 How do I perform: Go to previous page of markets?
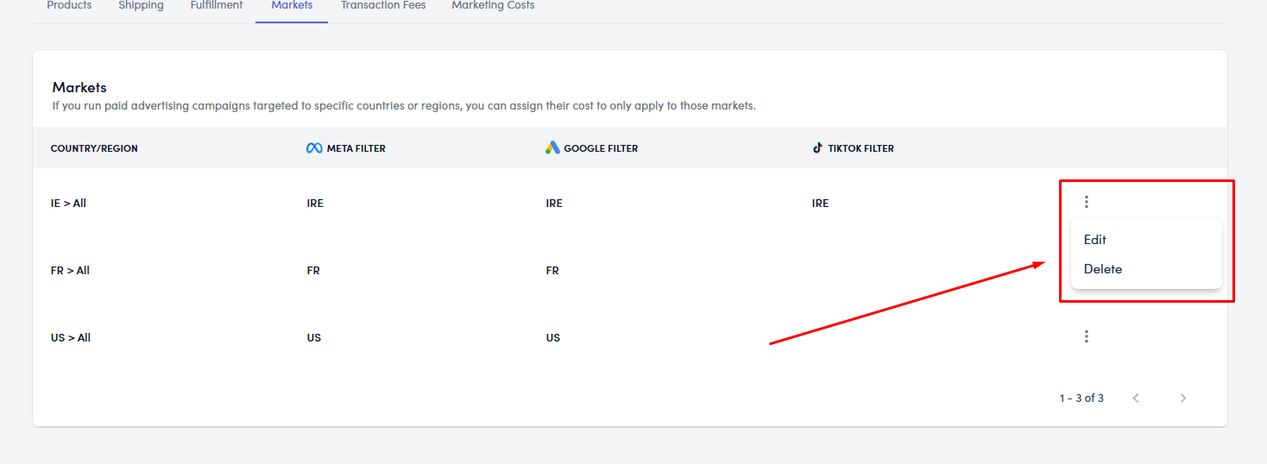coord(1136,398)
